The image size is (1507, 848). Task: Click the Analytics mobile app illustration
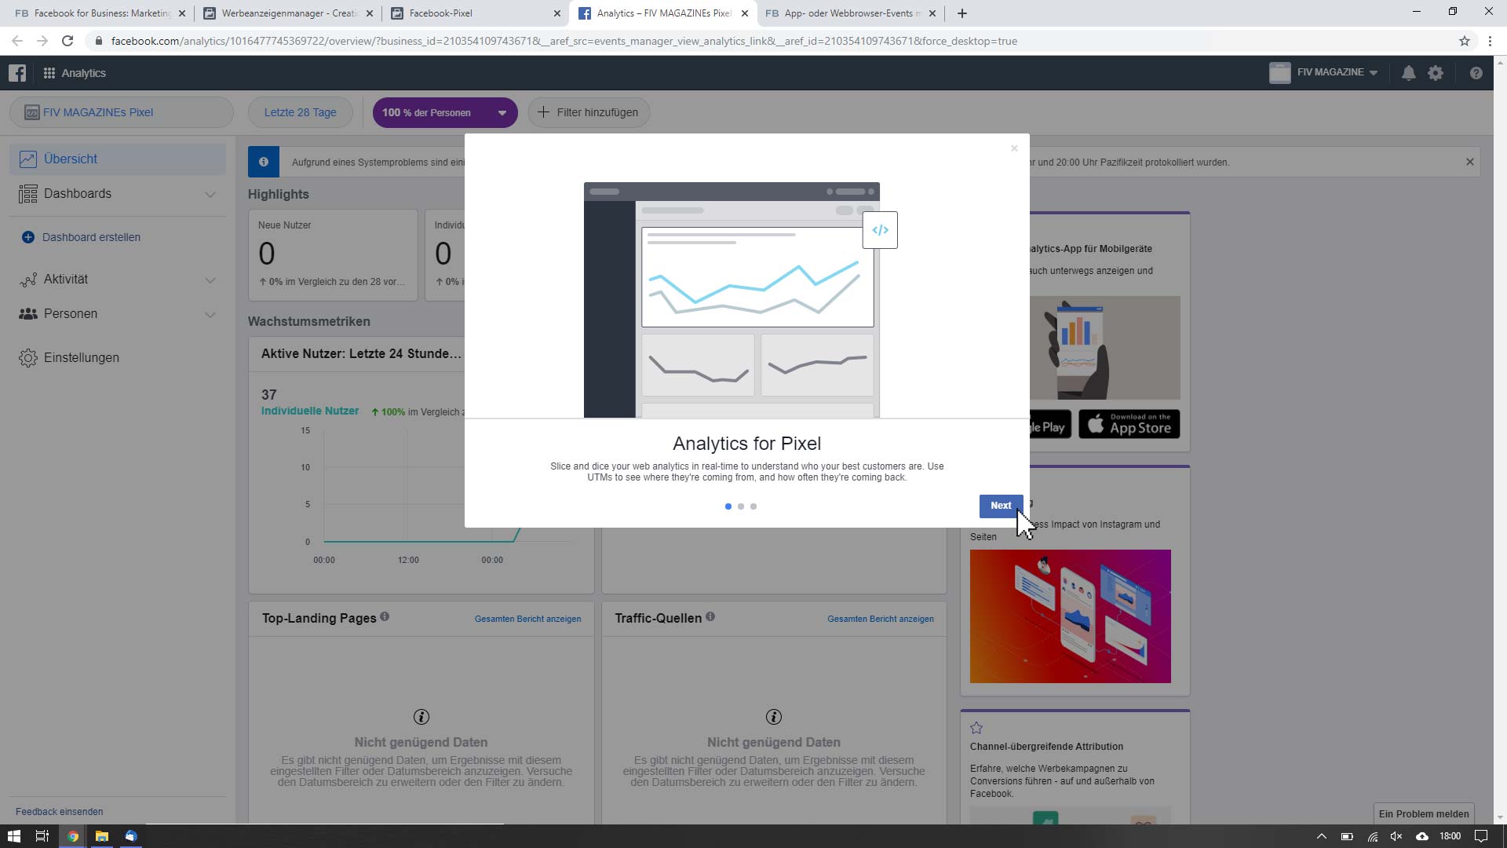(x=1105, y=348)
